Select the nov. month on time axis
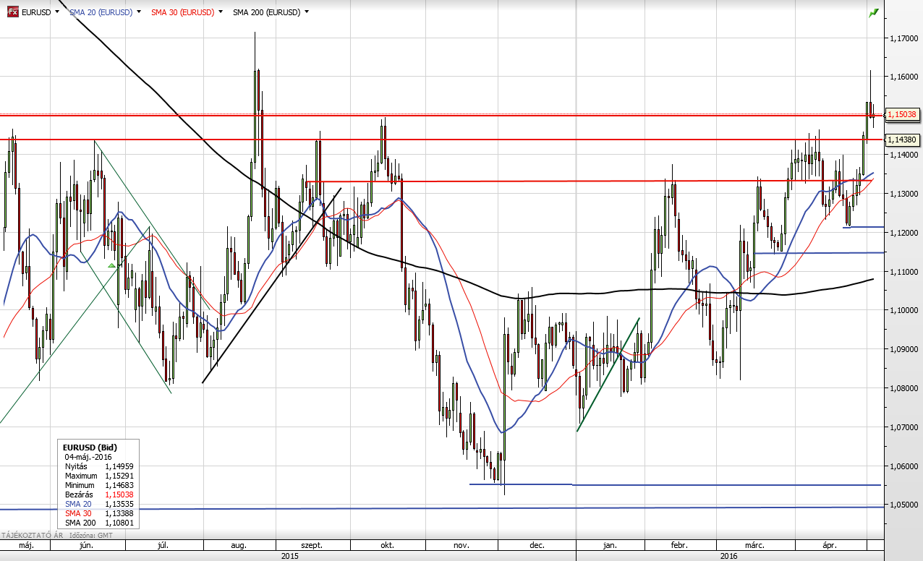The image size is (923, 561). tap(461, 546)
